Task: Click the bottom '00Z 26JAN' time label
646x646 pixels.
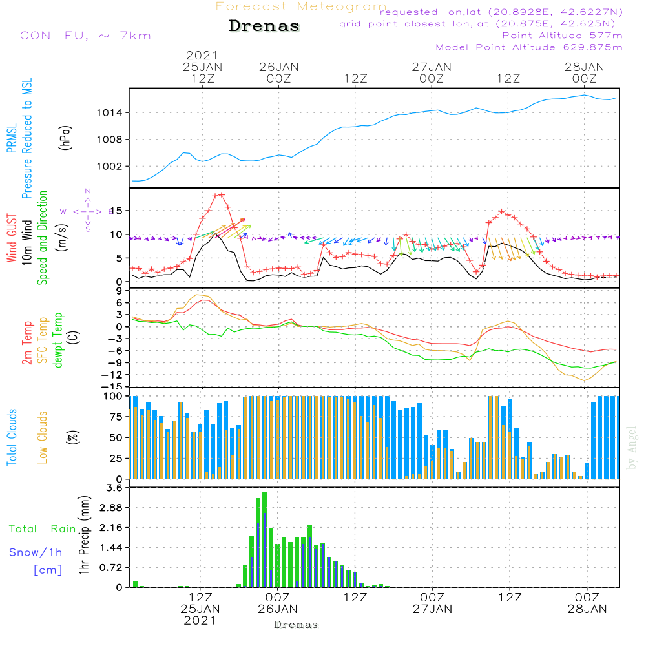Action: click(277, 603)
